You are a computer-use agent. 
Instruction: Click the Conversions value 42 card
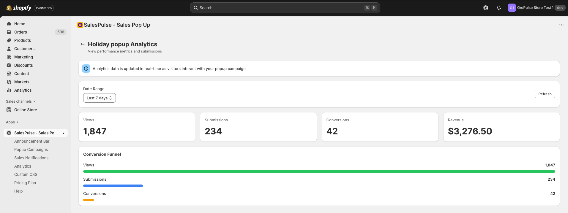click(380, 127)
